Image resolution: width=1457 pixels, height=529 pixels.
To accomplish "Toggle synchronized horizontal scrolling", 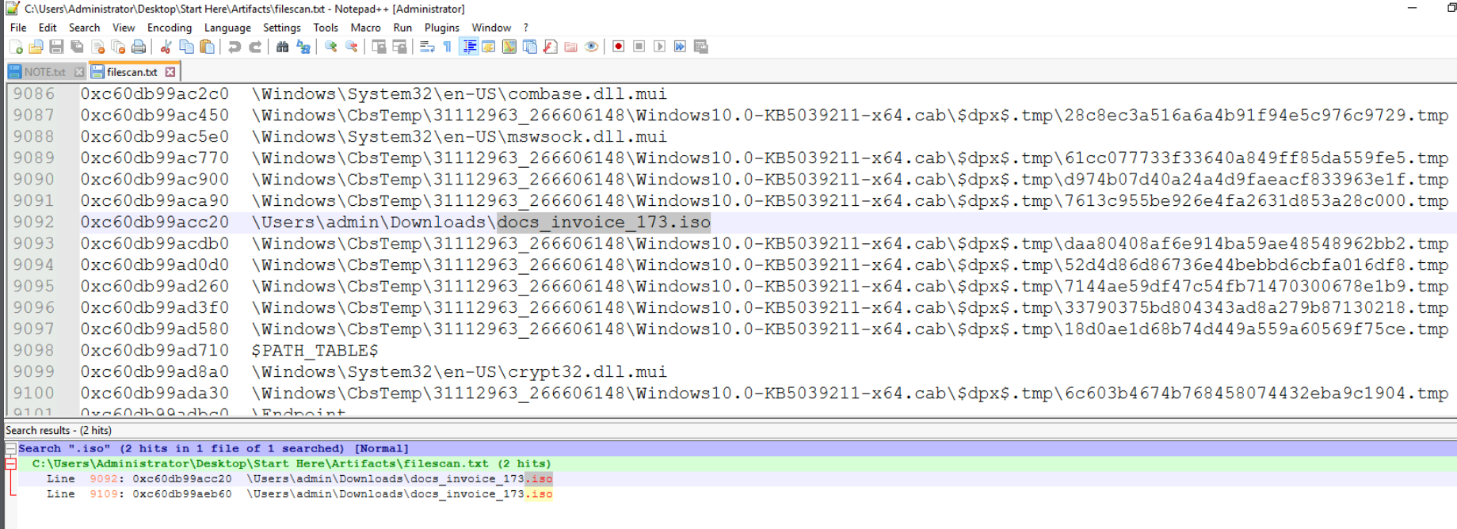I will (399, 47).
